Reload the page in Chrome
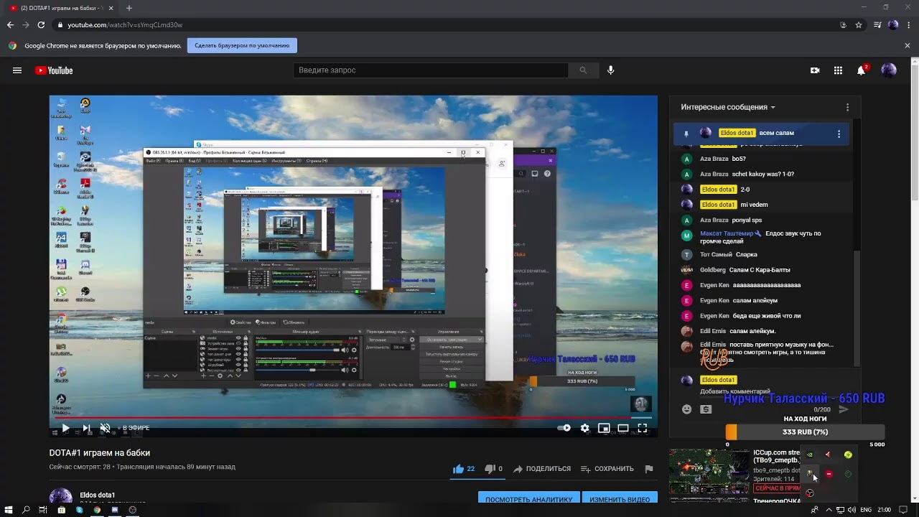Screen dimensions: 919x517 point(41,25)
